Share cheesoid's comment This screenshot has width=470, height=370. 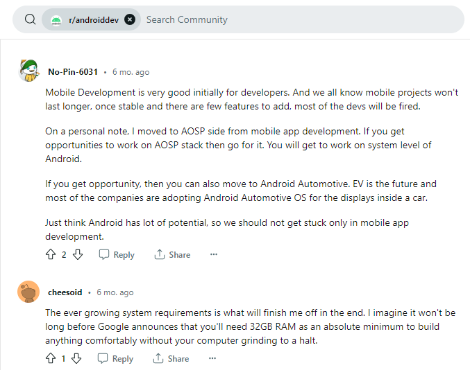(x=171, y=358)
